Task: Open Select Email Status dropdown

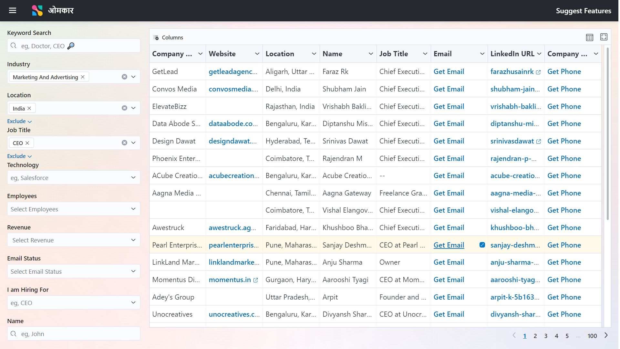Action: point(74,271)
